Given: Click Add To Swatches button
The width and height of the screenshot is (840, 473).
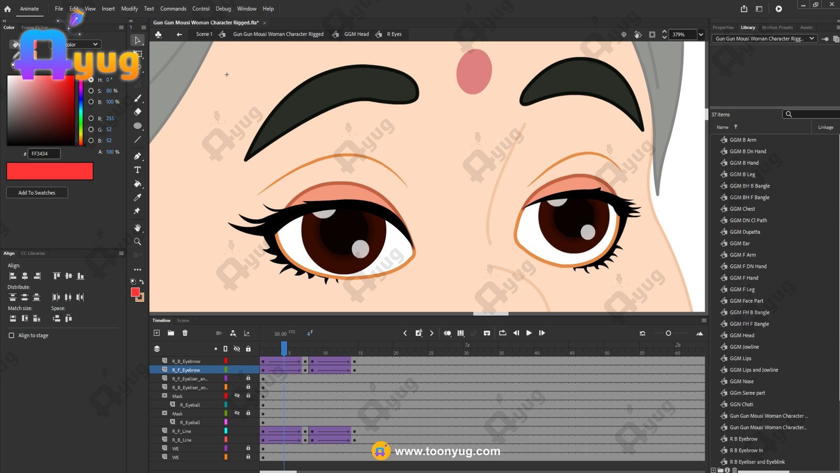Looking at the screenshot, I should pos(37,193).
